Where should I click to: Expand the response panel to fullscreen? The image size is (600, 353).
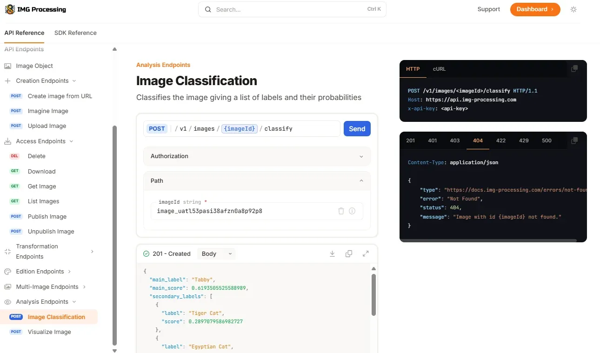click(x=366, y=253)
